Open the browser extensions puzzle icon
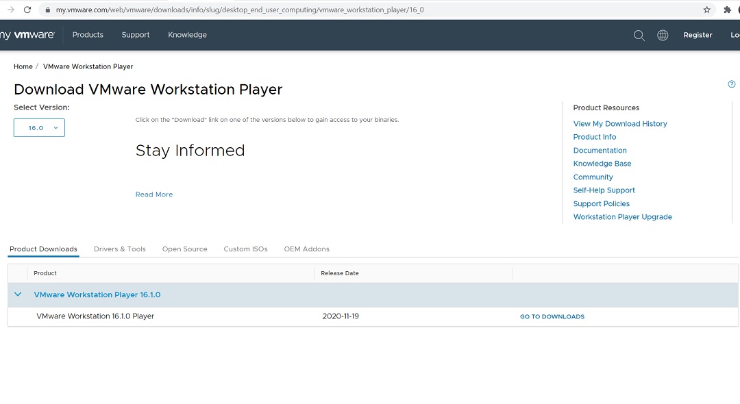The image size is (740, 404). point(727,10)
